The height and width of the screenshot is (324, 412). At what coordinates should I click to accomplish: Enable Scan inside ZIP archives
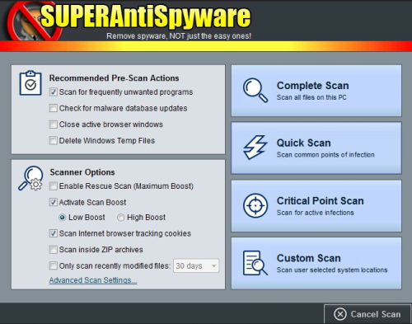click(x=54, y=250)
